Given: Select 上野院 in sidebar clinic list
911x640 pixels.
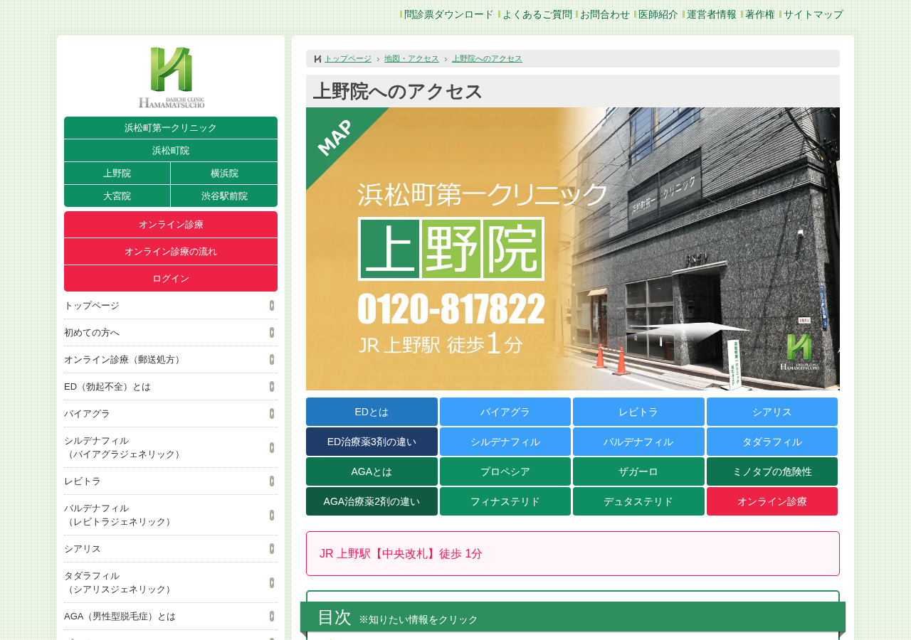Looking at the screenshot, I should click(x=117, y=174).
